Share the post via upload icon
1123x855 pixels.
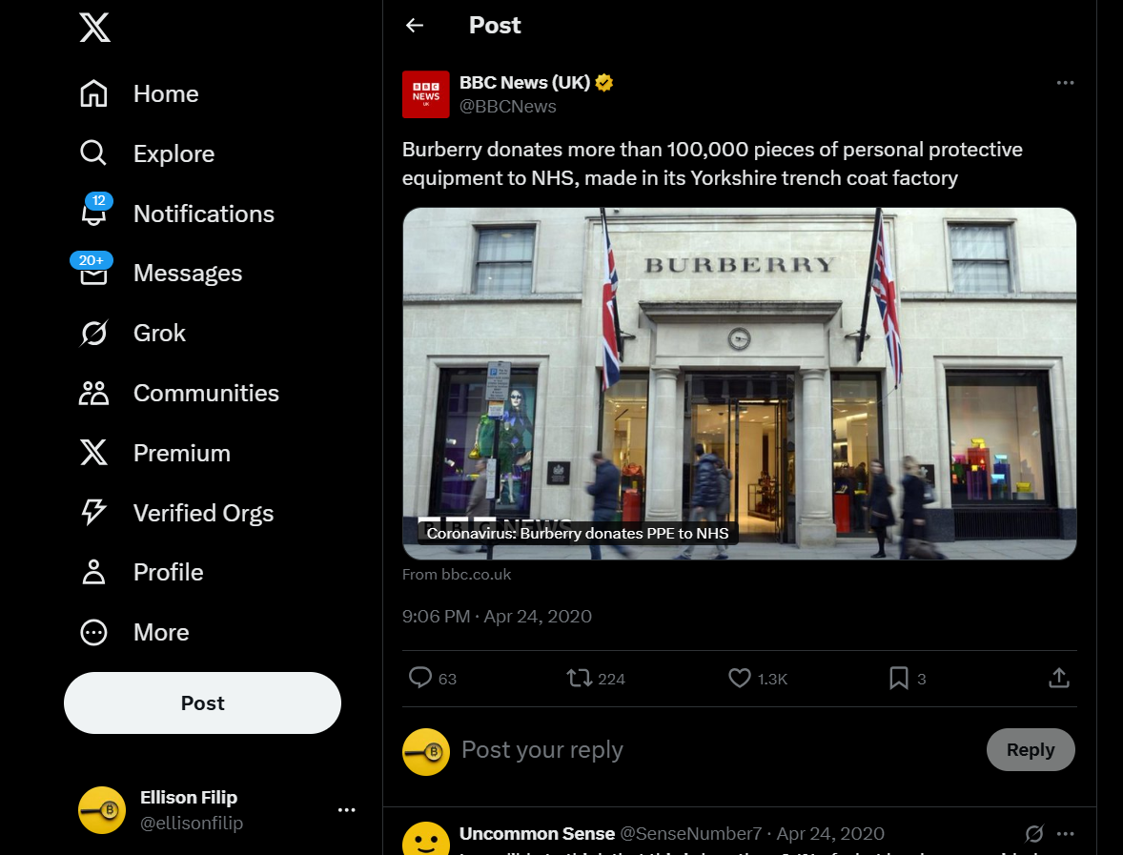point(1059,678)
